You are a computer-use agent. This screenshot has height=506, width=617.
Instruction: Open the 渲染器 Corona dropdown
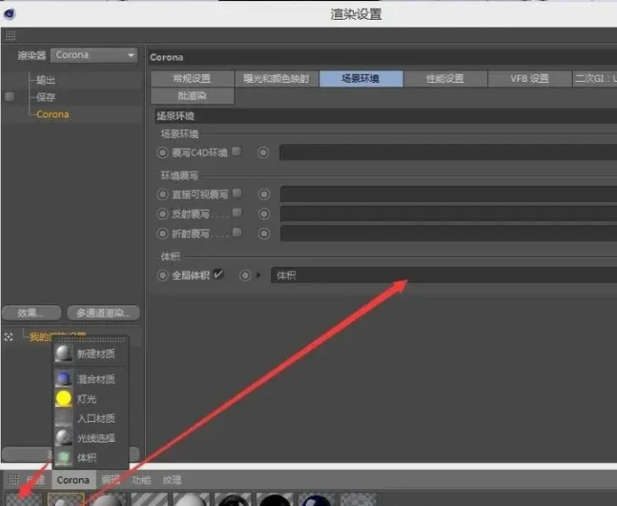tap(94, 55)
